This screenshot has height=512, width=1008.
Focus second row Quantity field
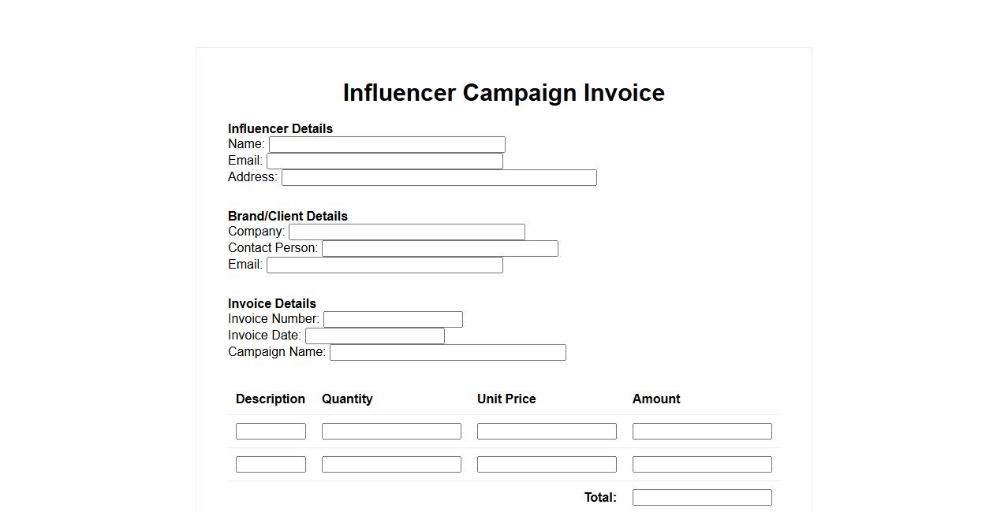pos(391,465)
